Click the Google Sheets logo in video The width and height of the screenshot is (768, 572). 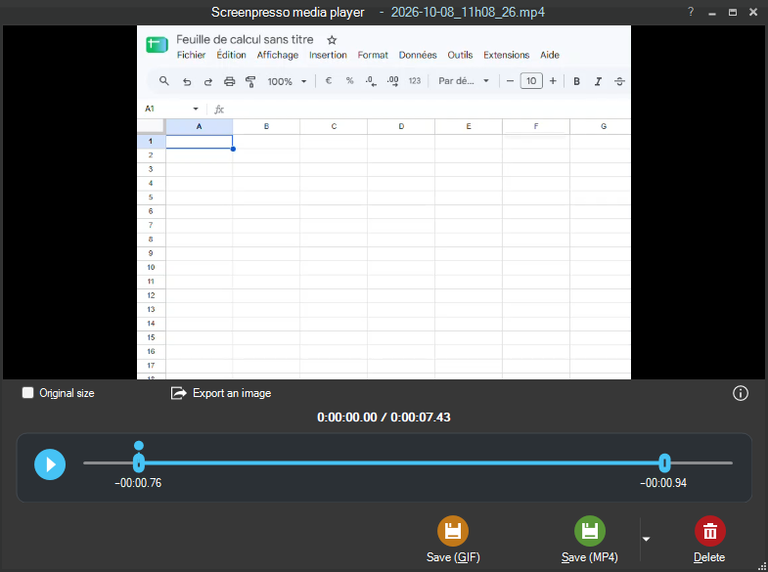(x=157, y=45)
